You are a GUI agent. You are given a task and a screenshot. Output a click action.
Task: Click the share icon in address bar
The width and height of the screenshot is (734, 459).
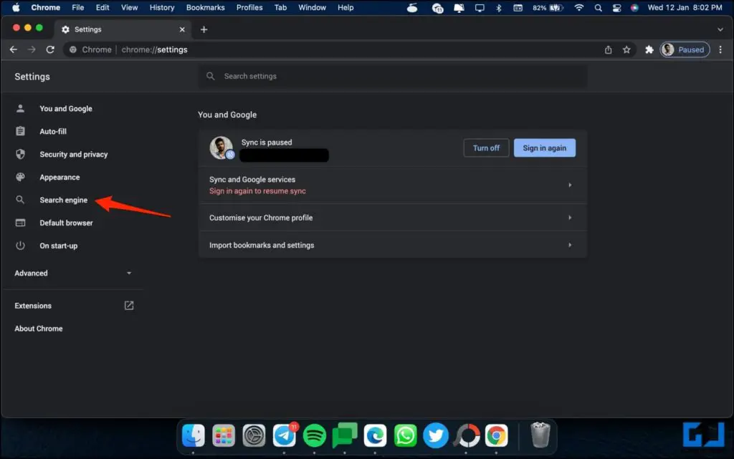point(608,49)
